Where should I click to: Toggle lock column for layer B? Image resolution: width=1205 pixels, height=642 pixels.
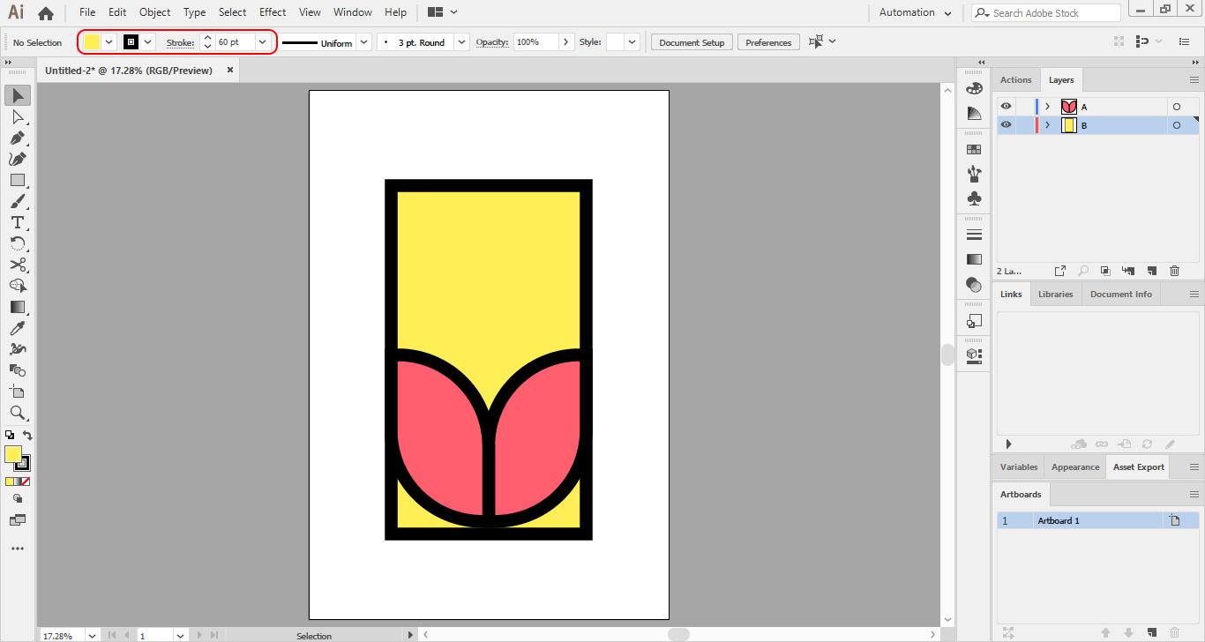tap(1024, 125)
